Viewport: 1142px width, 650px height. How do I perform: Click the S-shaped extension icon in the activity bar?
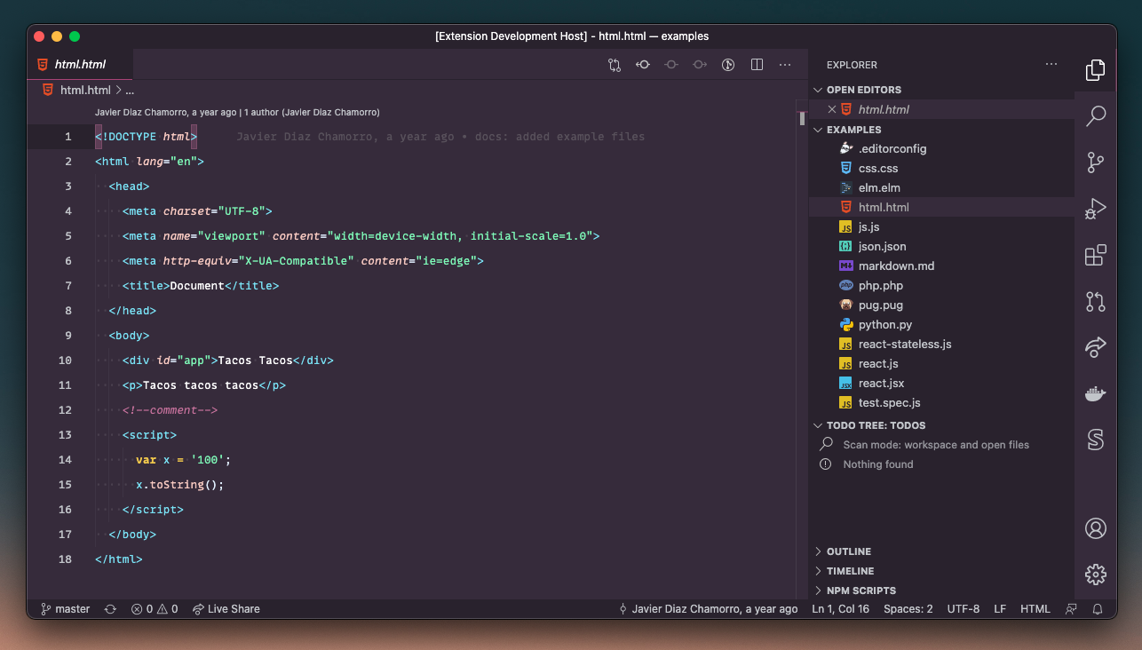coord(1096,440)
